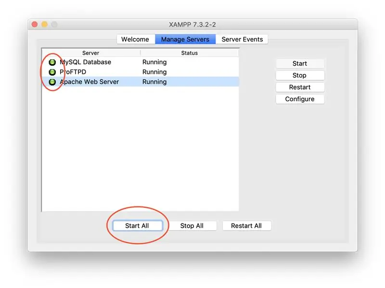Stop all servers with Stop All
Viewport: 385px width, 288px height.
click(192, 226)
